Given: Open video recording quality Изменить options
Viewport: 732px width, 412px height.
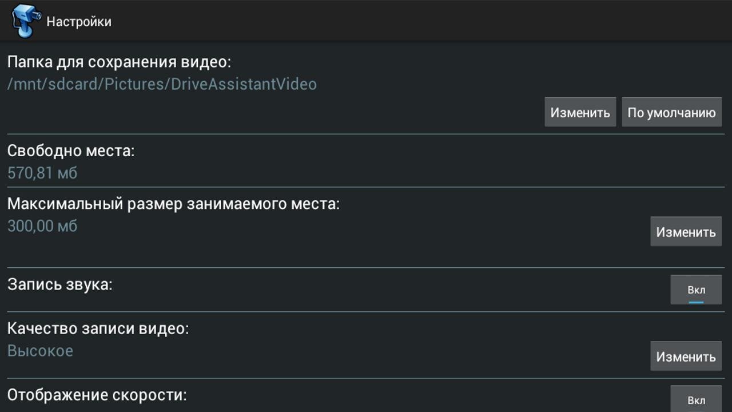Looking at the screenshot, I should click(x=686, y=356).
